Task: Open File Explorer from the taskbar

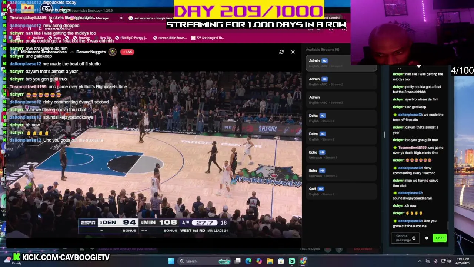Action: point(270,261)
